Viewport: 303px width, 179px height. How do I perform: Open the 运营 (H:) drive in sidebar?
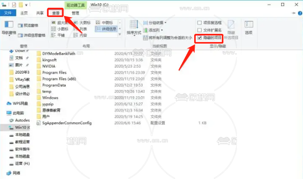click(x=22, y=164)
